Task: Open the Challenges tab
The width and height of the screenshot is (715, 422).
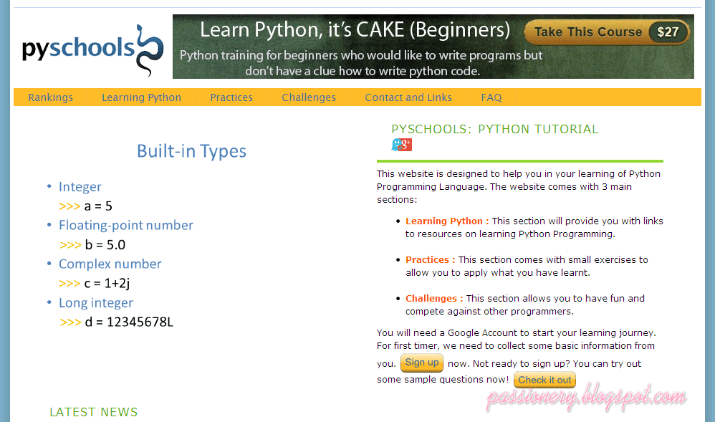Action: 309,97
